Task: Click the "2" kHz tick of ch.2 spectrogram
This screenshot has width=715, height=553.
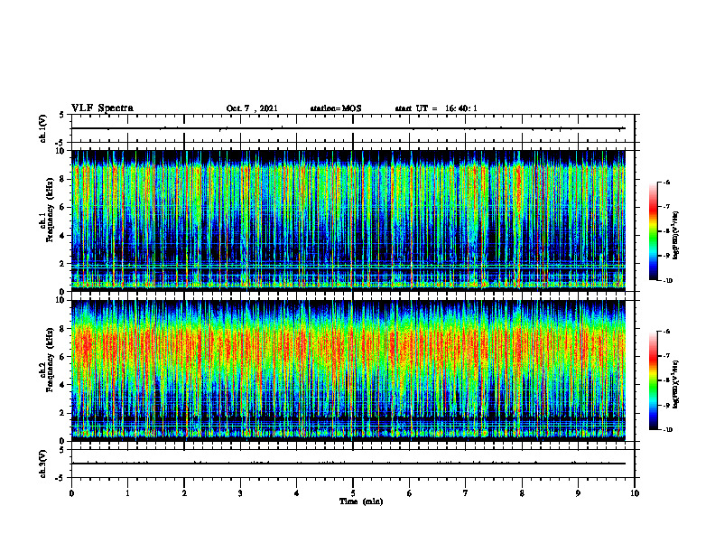Action: tap(63, 413)
